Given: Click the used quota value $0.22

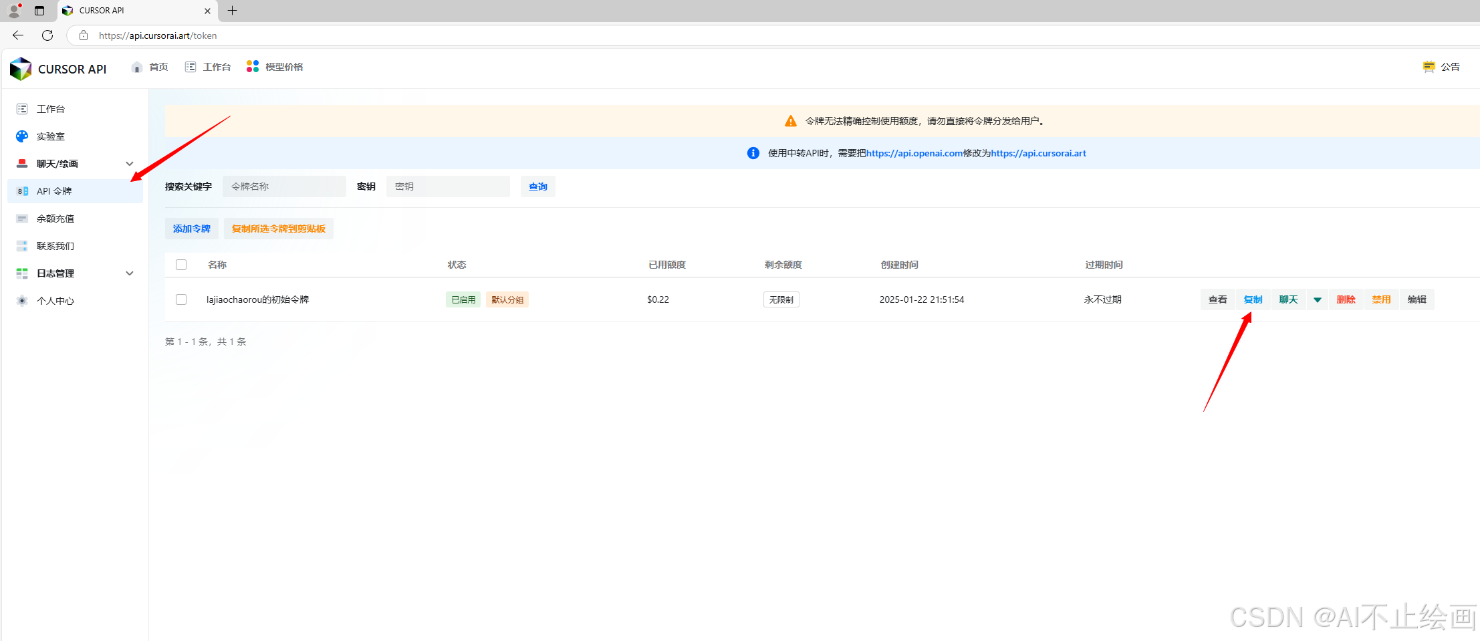Looking at the screenshot, I should pyautogui.click(x=658, y=299).
